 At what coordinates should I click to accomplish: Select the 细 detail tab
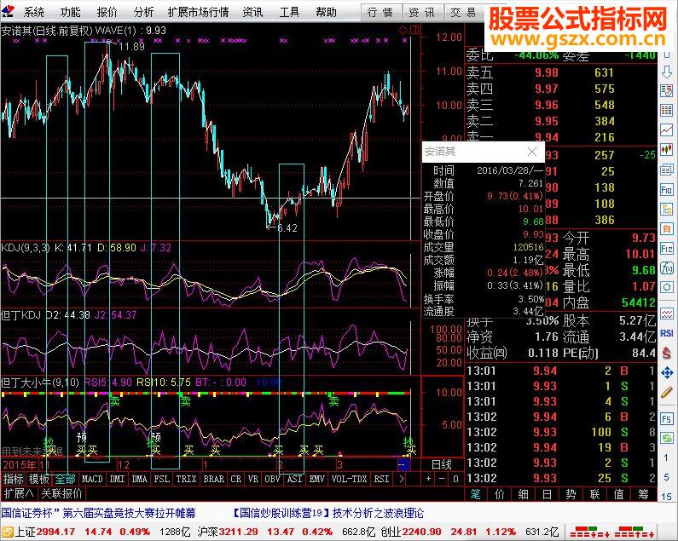tap(523, 494)
